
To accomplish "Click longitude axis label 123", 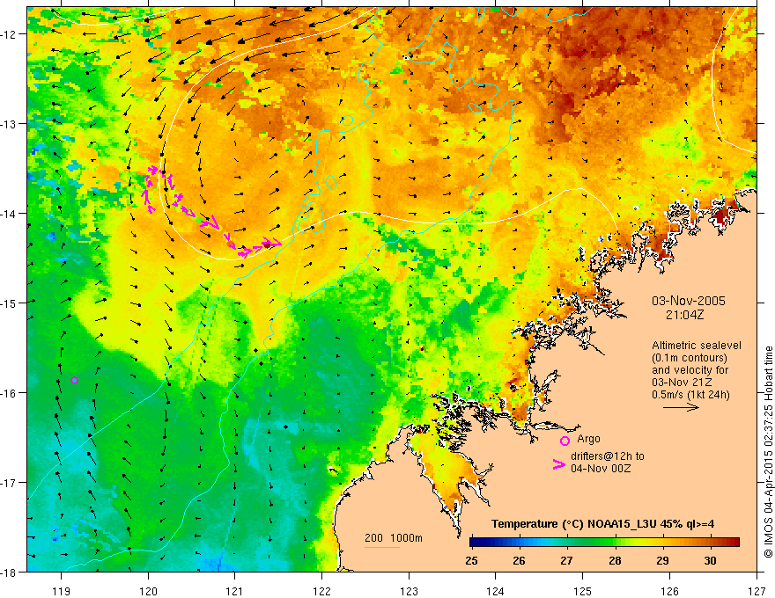I will 409,591.
